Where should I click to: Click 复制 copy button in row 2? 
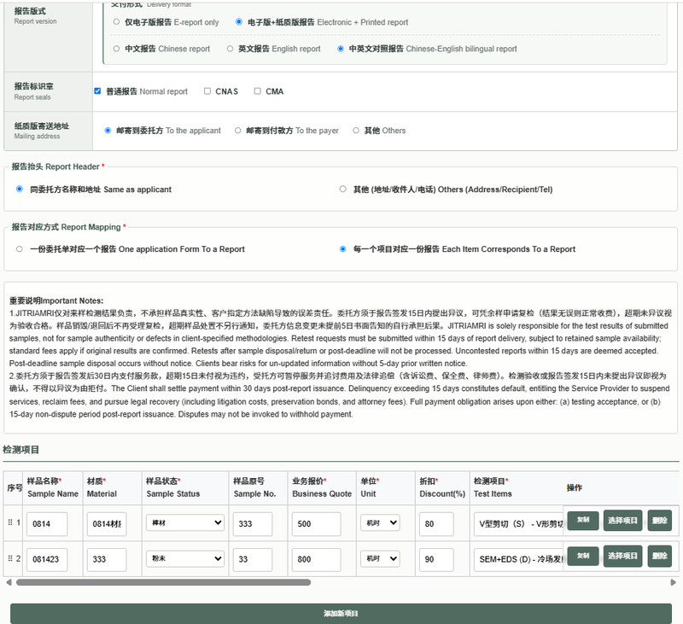pyautogui.click(x=583, y=556)
